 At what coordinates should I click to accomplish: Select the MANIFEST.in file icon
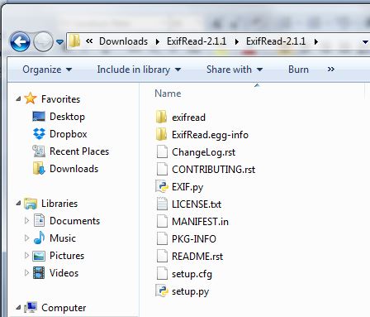162,221
